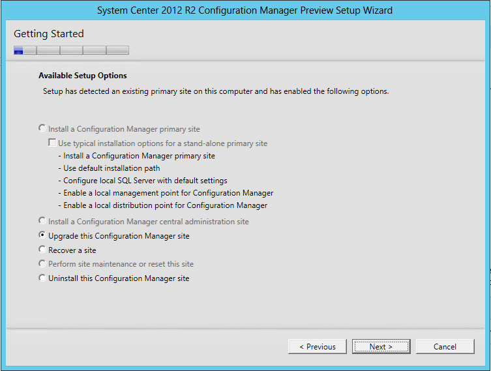
Task: Cancel the setup wizard
Action: click(445, 347)
